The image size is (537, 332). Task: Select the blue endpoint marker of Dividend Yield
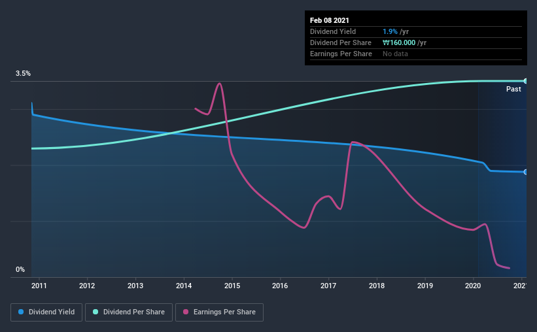tap(525, 172)
